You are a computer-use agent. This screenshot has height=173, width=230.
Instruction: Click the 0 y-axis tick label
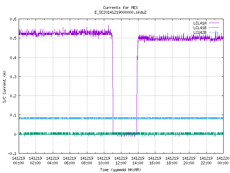[15, 134]
